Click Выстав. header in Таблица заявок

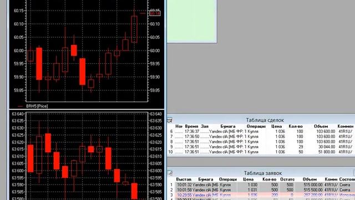tap(184, 179)
